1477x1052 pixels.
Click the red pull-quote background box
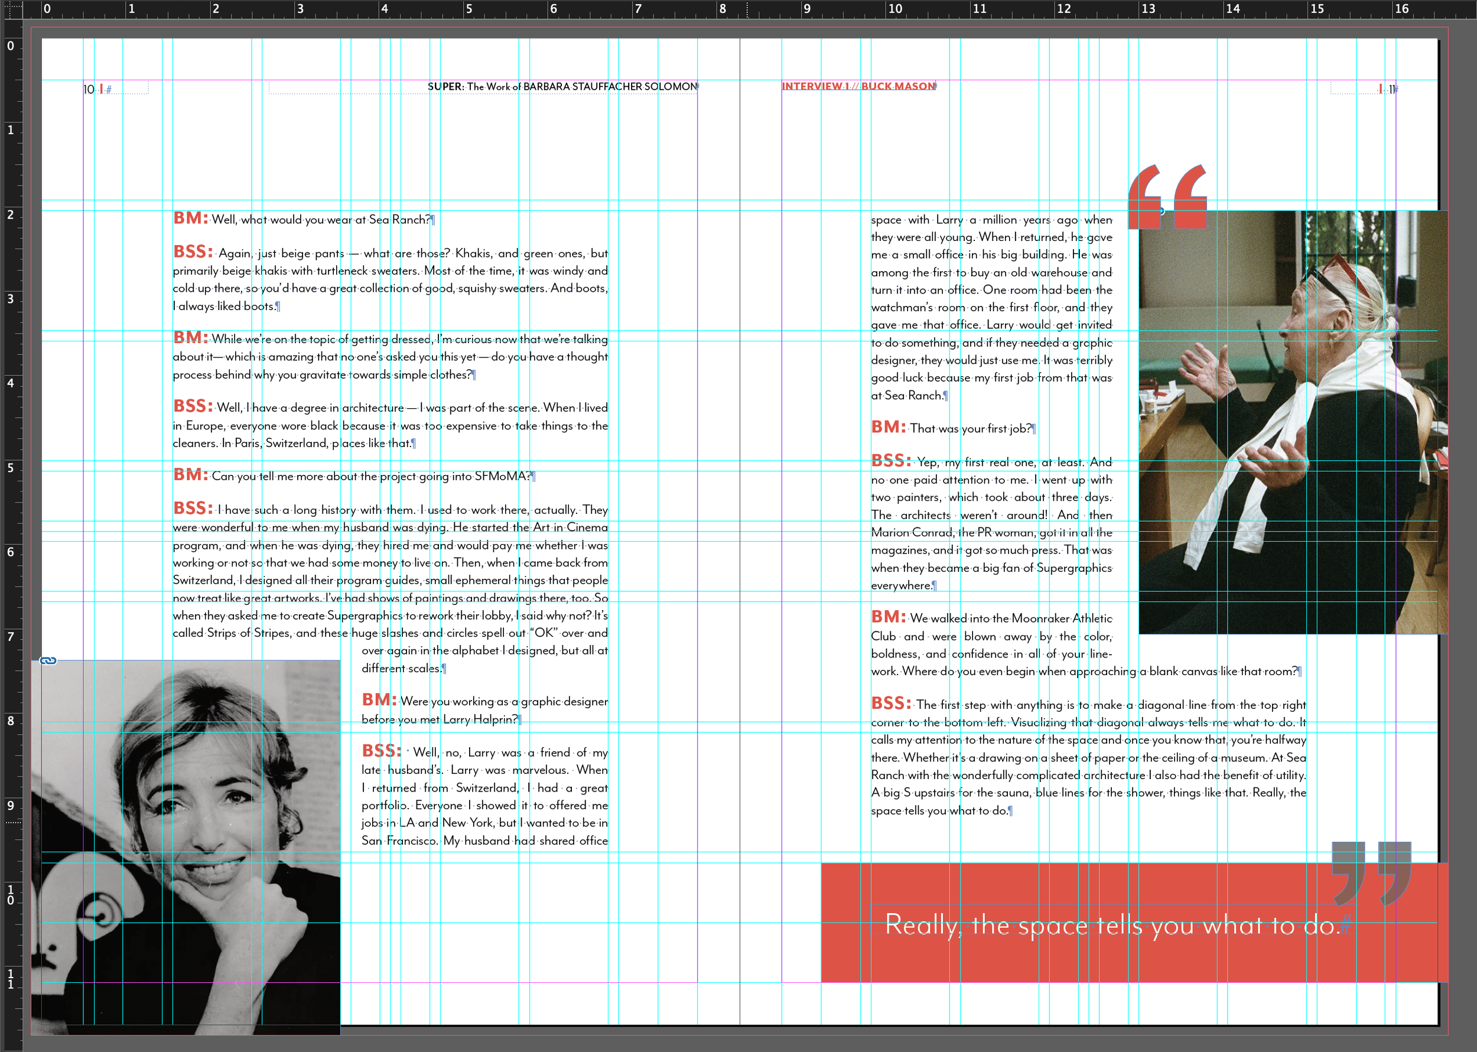1134,923
